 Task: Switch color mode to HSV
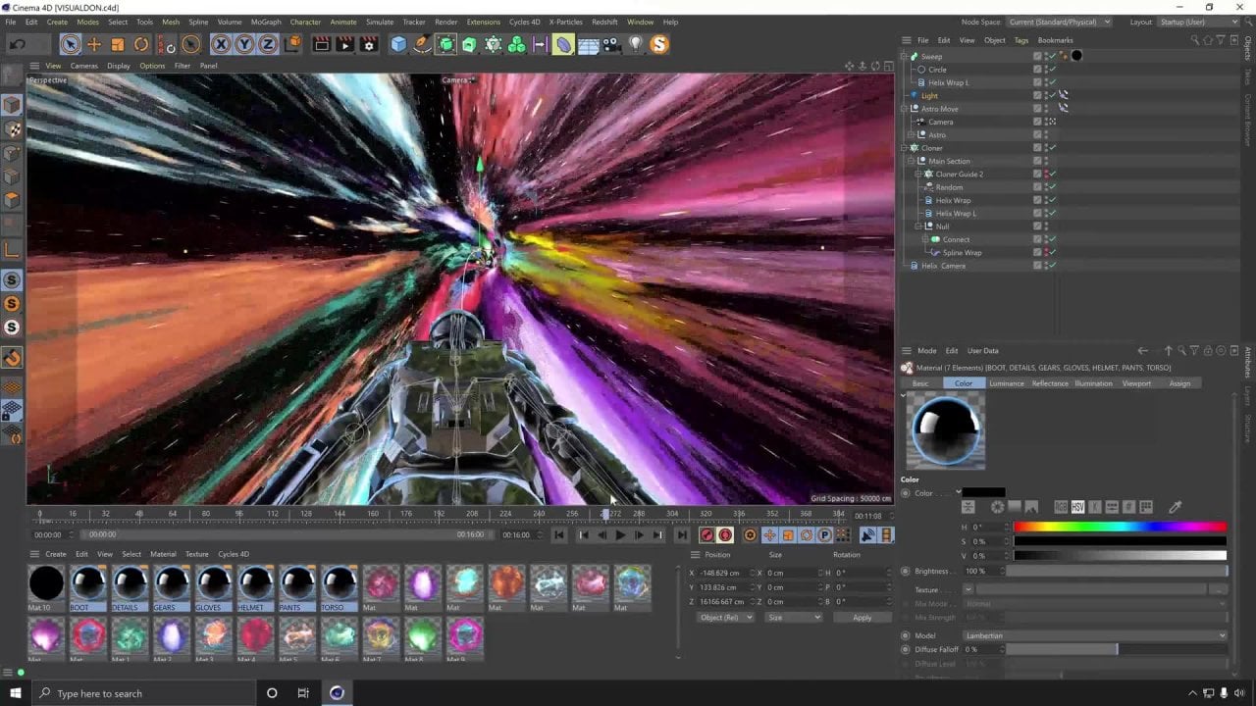pos(1077,507)
